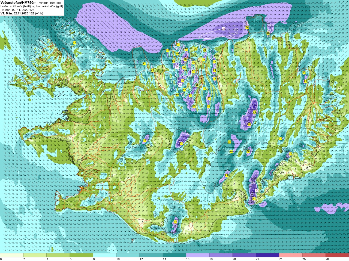Select the 12–14 m/s teal legend swatch
The image size is (349, 261).
pos(151,255)
